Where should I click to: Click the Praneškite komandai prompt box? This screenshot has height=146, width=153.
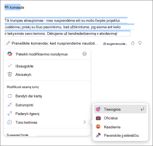click(41, 43)
